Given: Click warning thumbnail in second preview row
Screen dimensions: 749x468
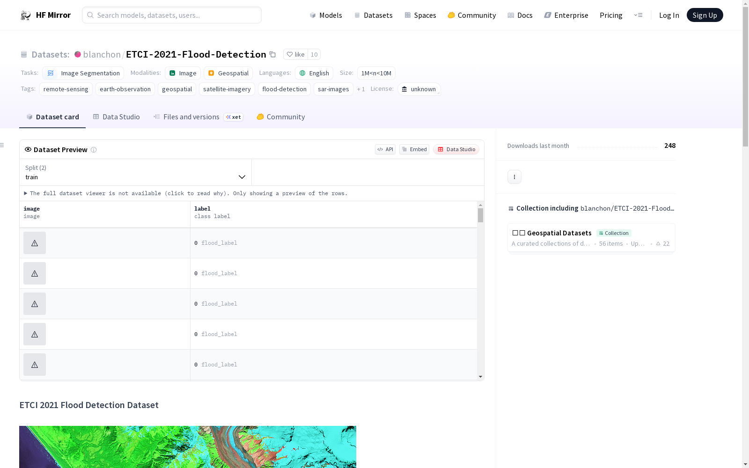Looking at the screenshot, I should pos(35,273).
